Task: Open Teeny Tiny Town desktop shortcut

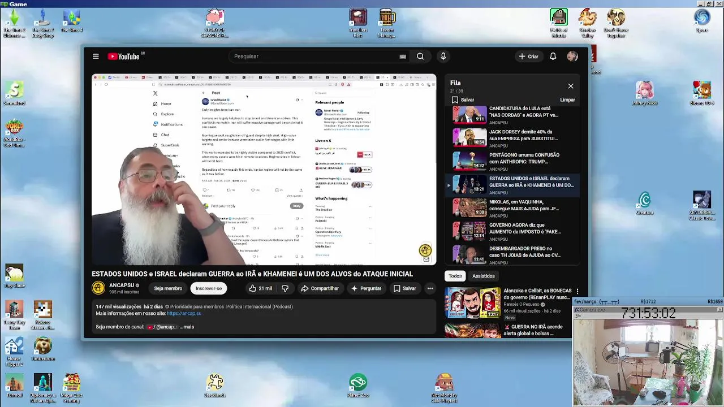Action: point(14,315)
